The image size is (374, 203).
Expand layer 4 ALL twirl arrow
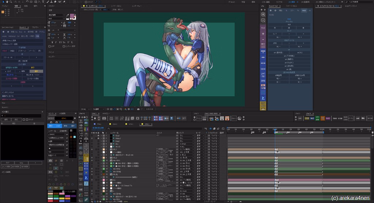[x=101, y=144]
